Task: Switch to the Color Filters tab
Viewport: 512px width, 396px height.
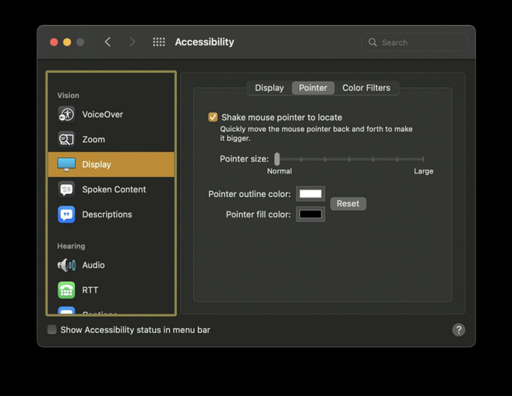Action: [x=366, y=88]
